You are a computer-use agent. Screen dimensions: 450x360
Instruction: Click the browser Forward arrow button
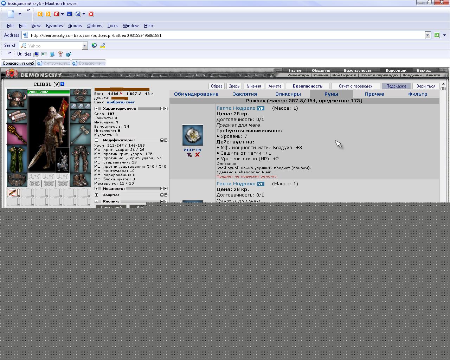[x=48, y=14]
